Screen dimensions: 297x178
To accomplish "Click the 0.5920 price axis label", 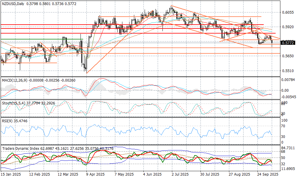I will (287, 27).
